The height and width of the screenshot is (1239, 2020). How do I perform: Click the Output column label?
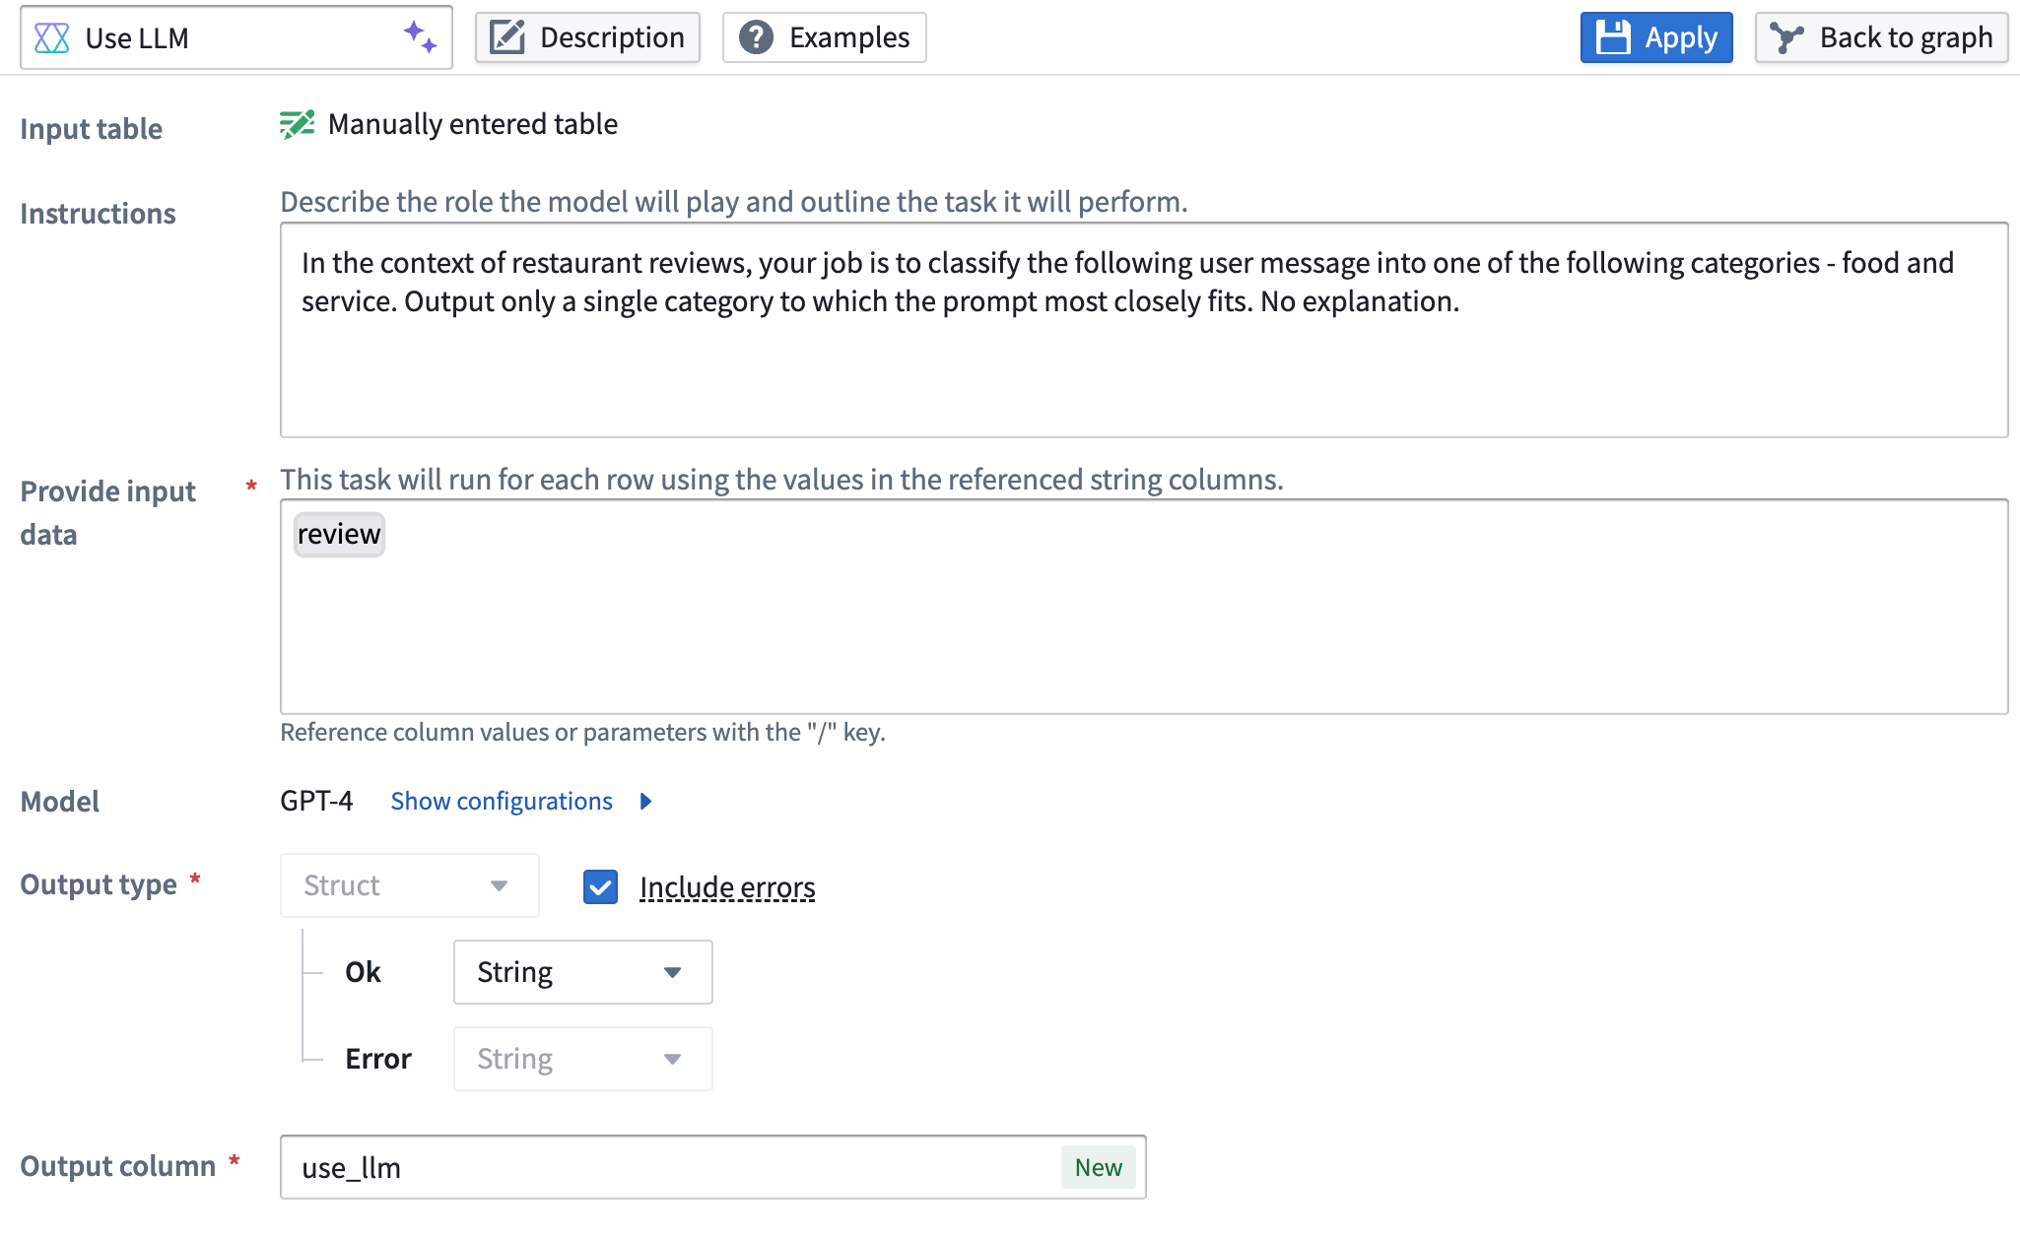click(x=117, y=1166)
